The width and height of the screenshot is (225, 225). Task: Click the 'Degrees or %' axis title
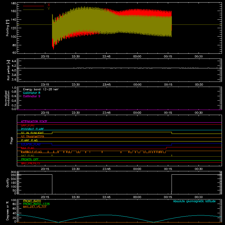(x=8, y=211)
